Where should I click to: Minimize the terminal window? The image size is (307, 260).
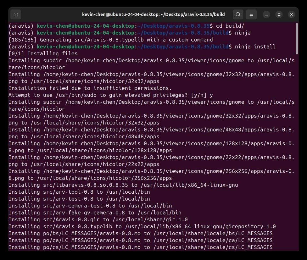coord(266,14)
